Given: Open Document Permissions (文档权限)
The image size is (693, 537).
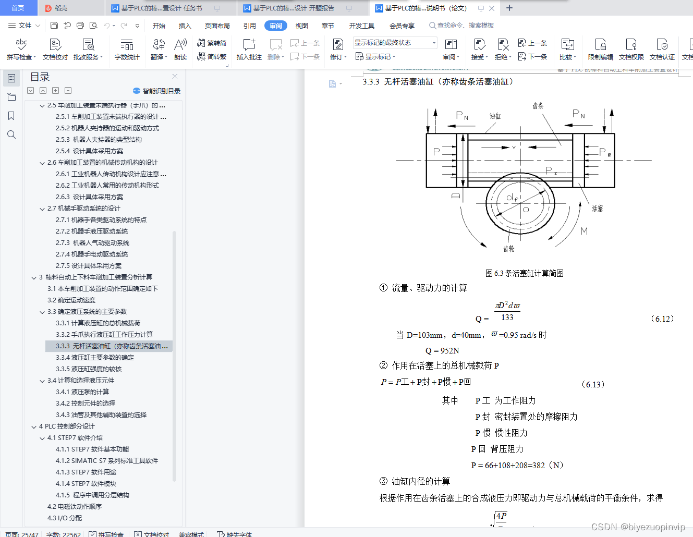Looking at the screenshot, I should click(x=631, y=50).
